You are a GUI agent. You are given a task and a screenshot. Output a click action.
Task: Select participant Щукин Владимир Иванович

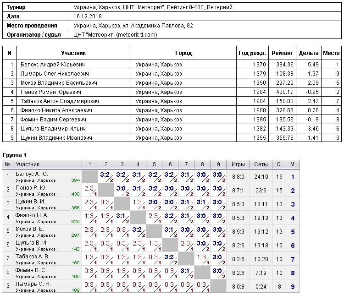tap(56, 137)
